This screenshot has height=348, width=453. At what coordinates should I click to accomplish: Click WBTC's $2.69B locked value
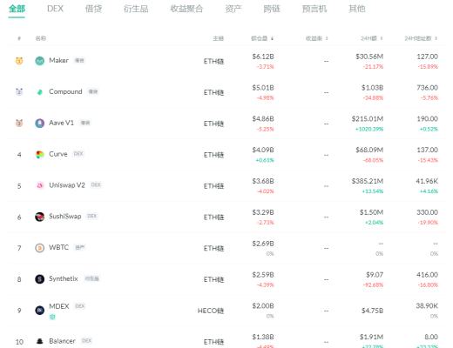[263, 244]
